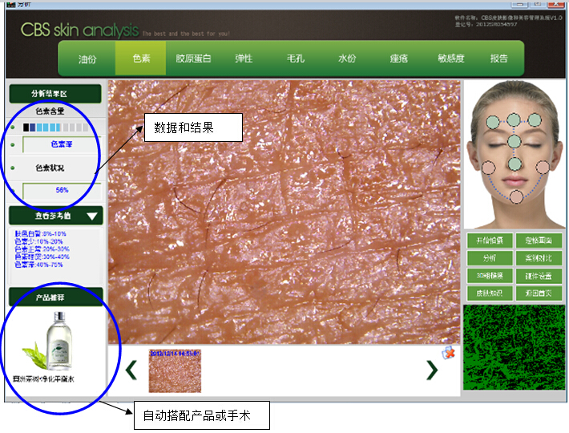
Task: Select the pink cheek point on the face's right side
Action: click(x=543, y=168)
